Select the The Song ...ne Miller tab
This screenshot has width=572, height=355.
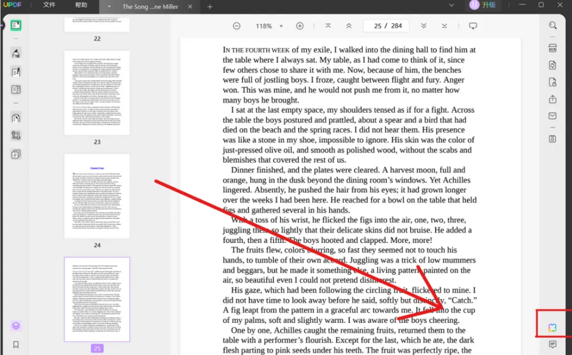(150, 7)
